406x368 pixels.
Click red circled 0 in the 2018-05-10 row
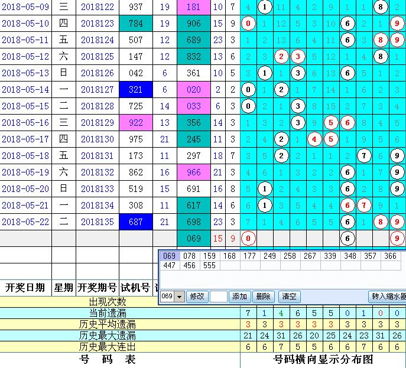coord(248,23)
